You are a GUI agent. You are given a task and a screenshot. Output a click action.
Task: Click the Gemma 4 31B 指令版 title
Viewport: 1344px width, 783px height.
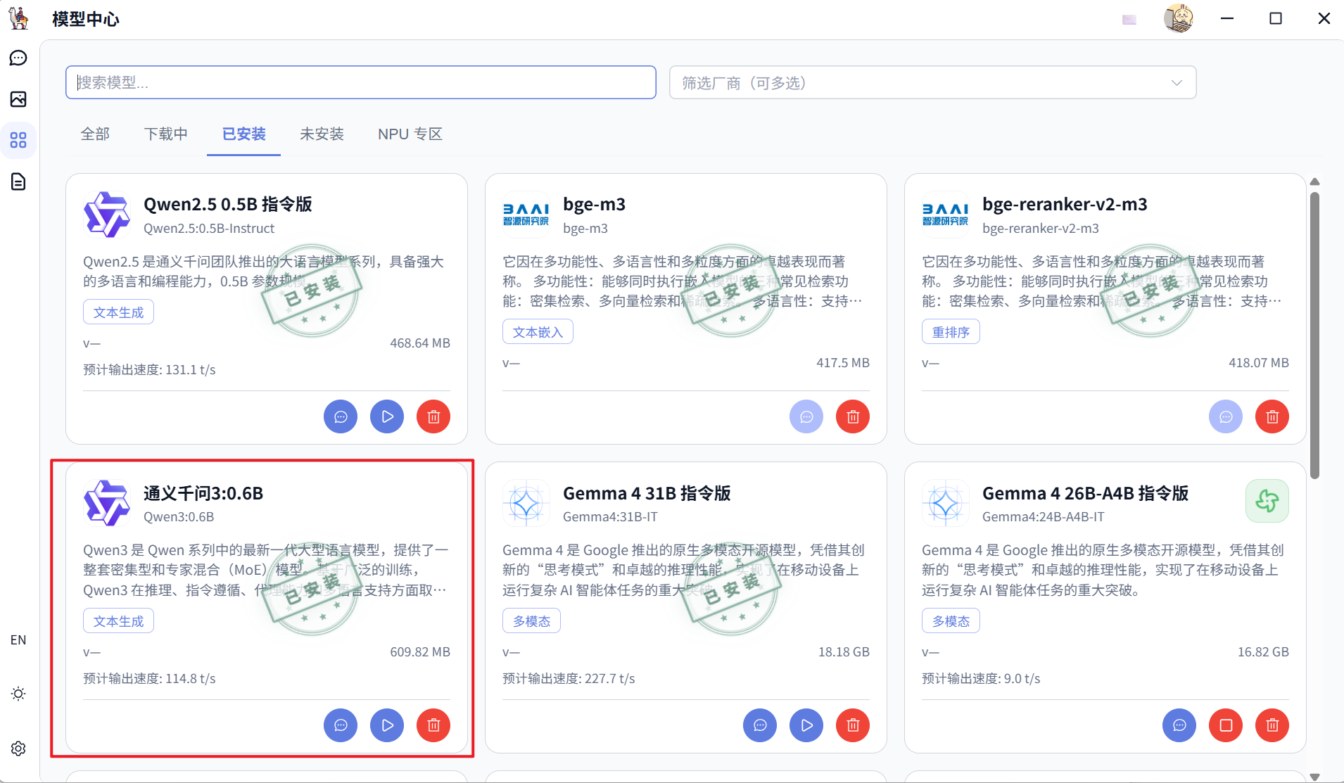(x=647, y=493)
